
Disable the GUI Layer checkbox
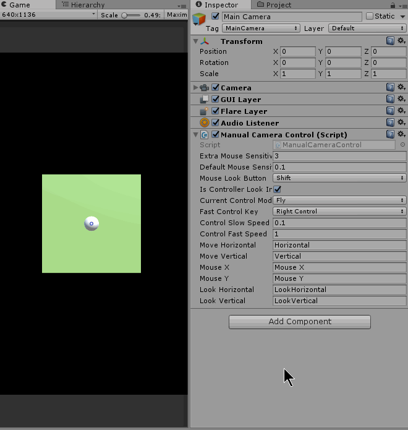click(216, 99)
